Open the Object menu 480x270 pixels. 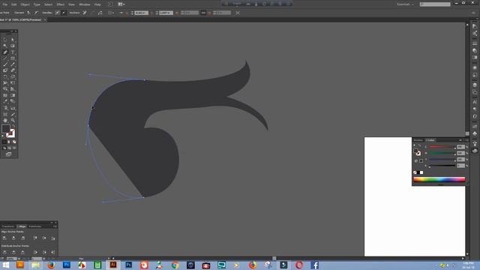pos(25,4)
